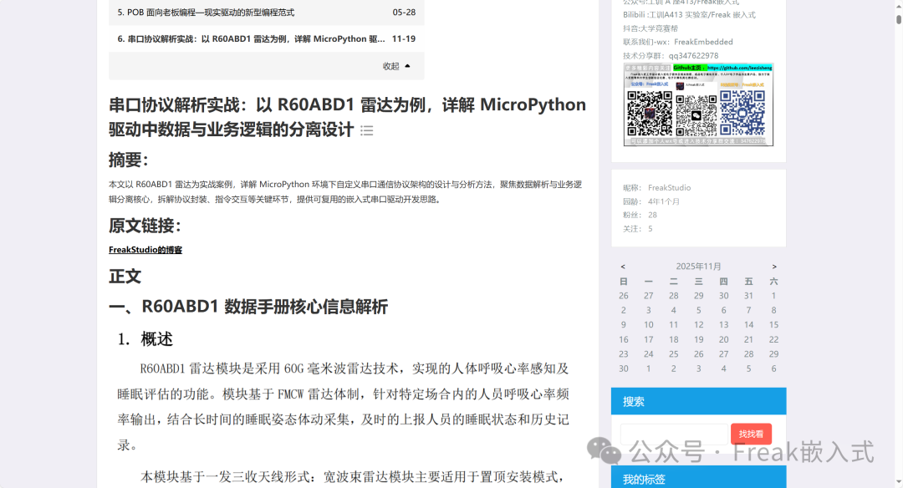This screenshot has height=488, width=903.
Task: Click the 找找看 search button
Action: pos(751,434)
